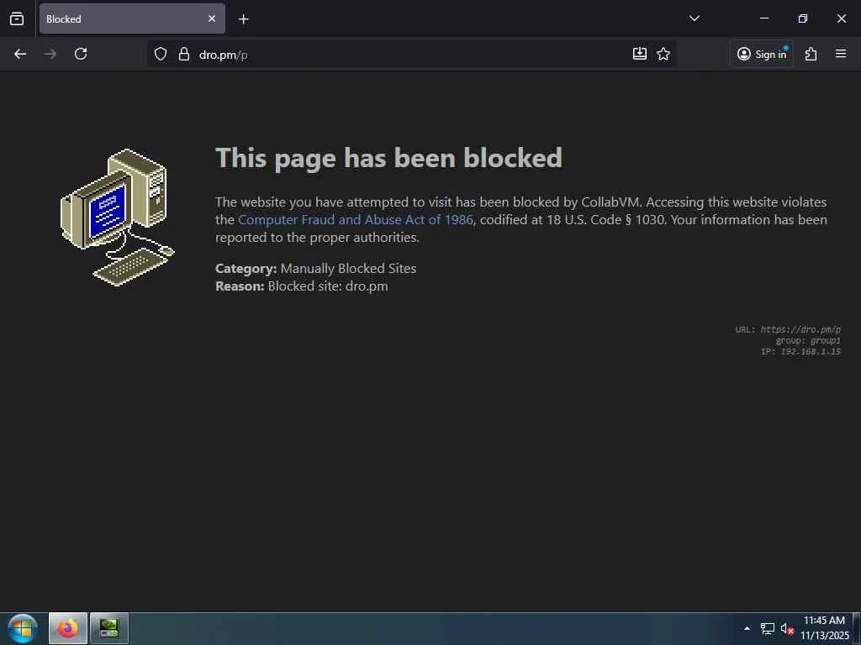Open Firefox View in the tab bar

click(x=17, y=18)
